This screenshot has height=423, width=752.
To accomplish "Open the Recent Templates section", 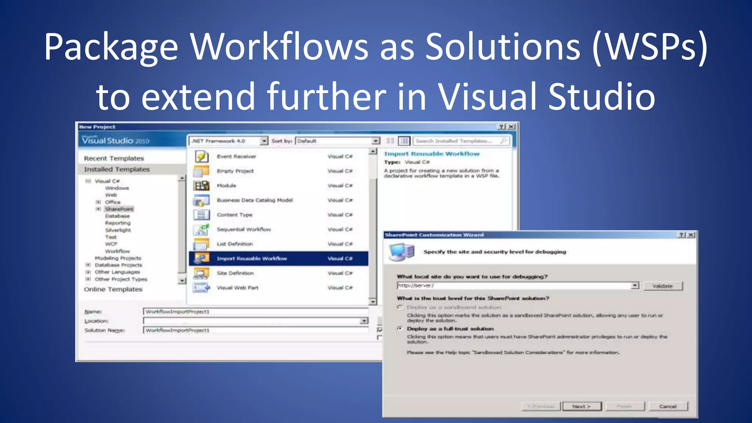I will pos(114,158).
